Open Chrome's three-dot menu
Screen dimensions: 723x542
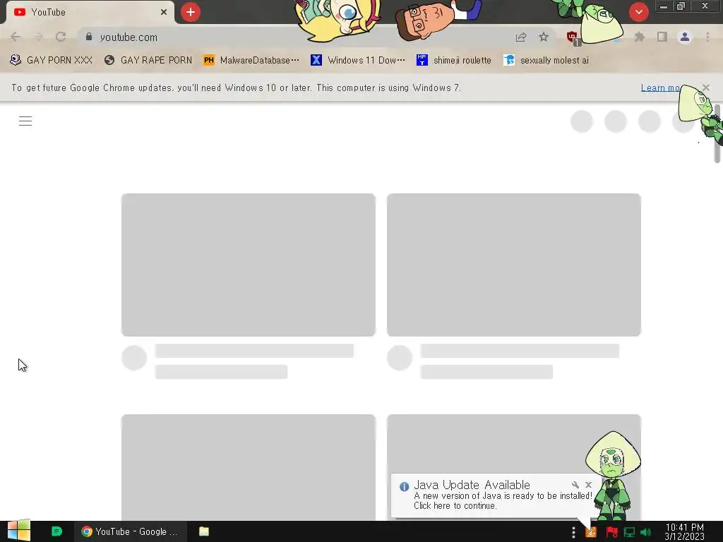point(707,37)
